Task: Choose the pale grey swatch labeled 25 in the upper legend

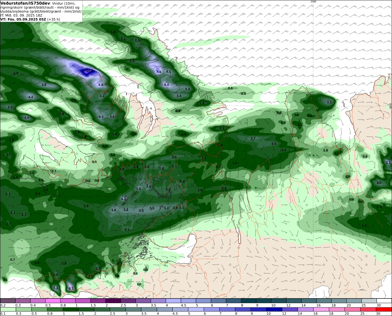Action: click(x=369, y=301)
